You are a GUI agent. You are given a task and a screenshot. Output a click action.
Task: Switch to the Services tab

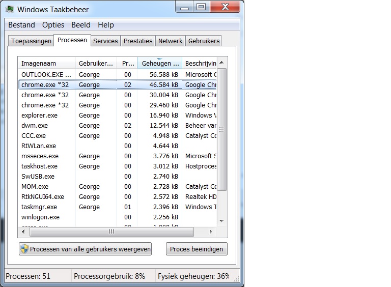pos(105,41)
